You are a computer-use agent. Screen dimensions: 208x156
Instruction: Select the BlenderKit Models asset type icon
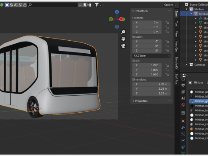pyautogui.click(x=7, y=5)
